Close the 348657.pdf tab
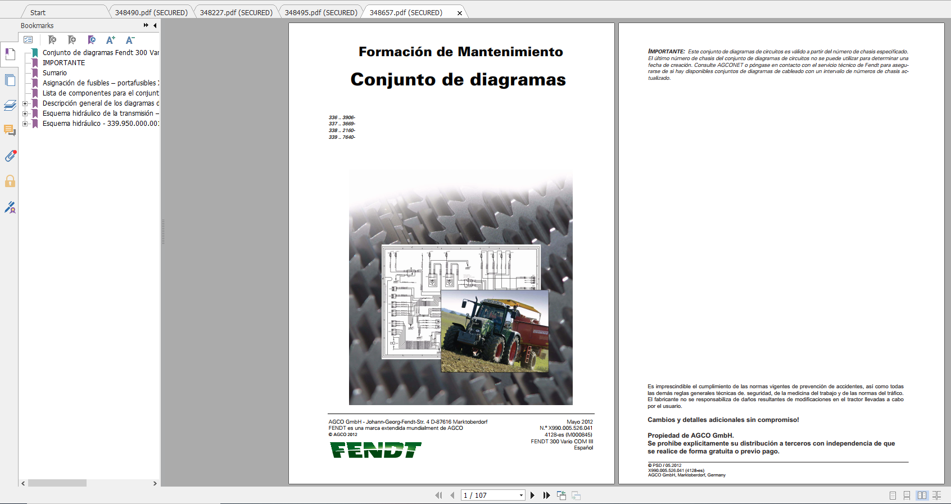 pos(460,13)
